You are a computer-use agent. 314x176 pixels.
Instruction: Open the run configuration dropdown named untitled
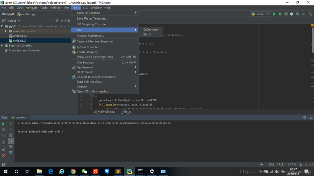tap(260, 14)
